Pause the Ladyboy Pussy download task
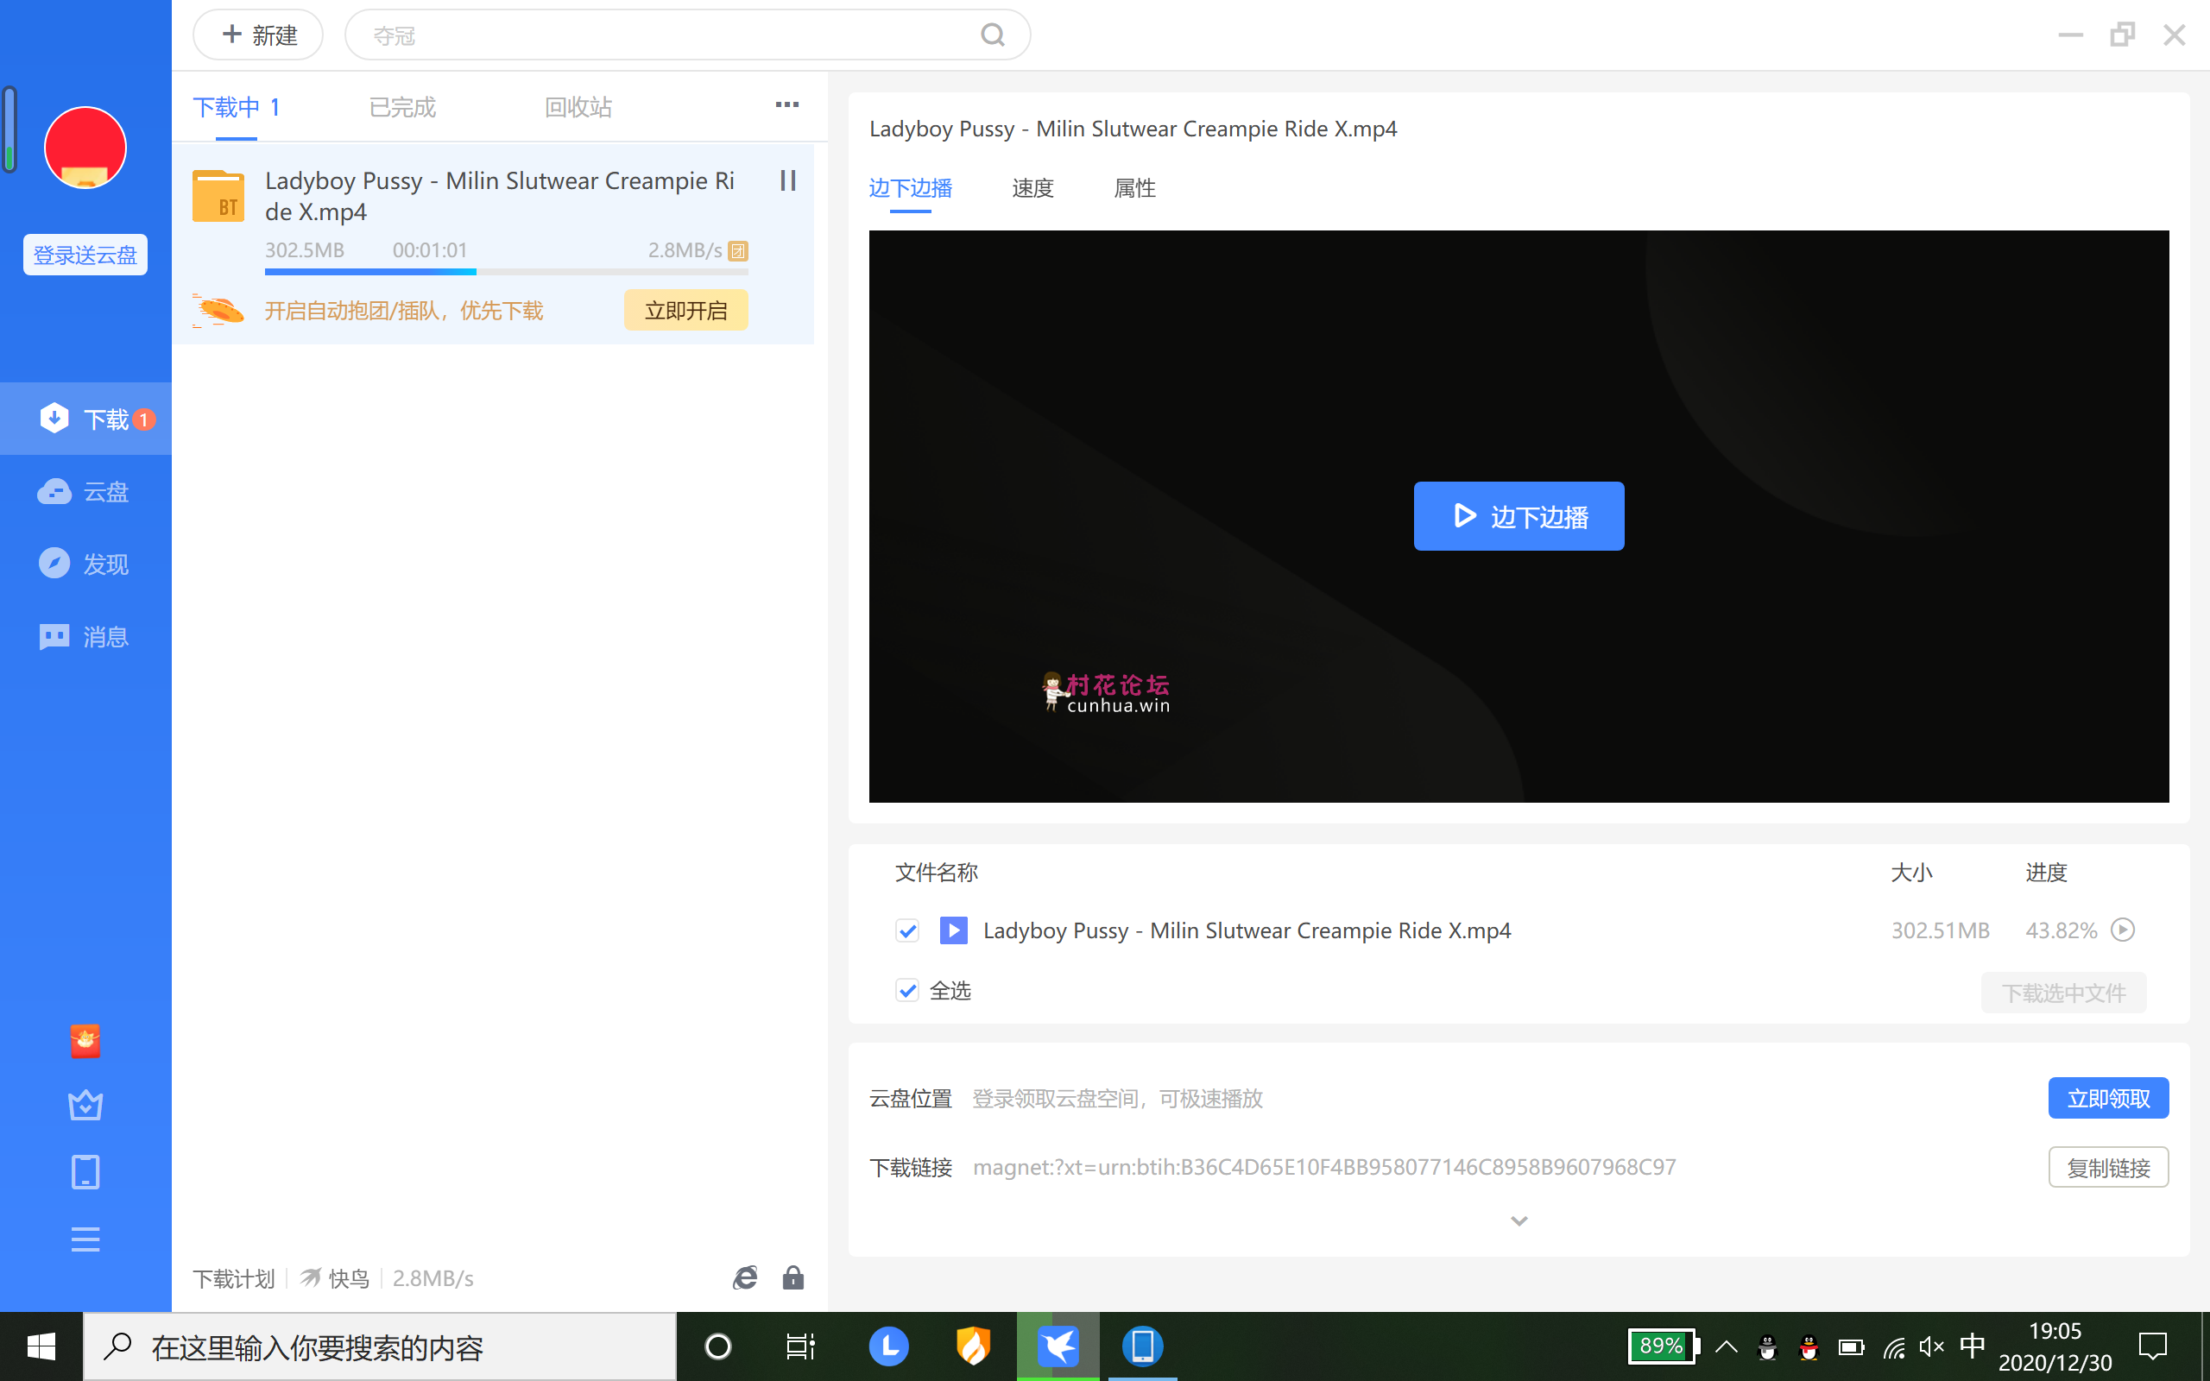Viewport: 2210px width, 1381px height. pos(788,181)
